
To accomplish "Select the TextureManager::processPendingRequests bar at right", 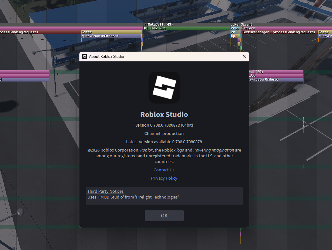I will coord(279,32).
